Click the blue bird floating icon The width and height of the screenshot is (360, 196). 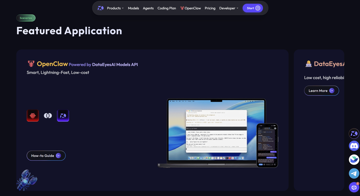pyautogui.click(x=354, y=159)
